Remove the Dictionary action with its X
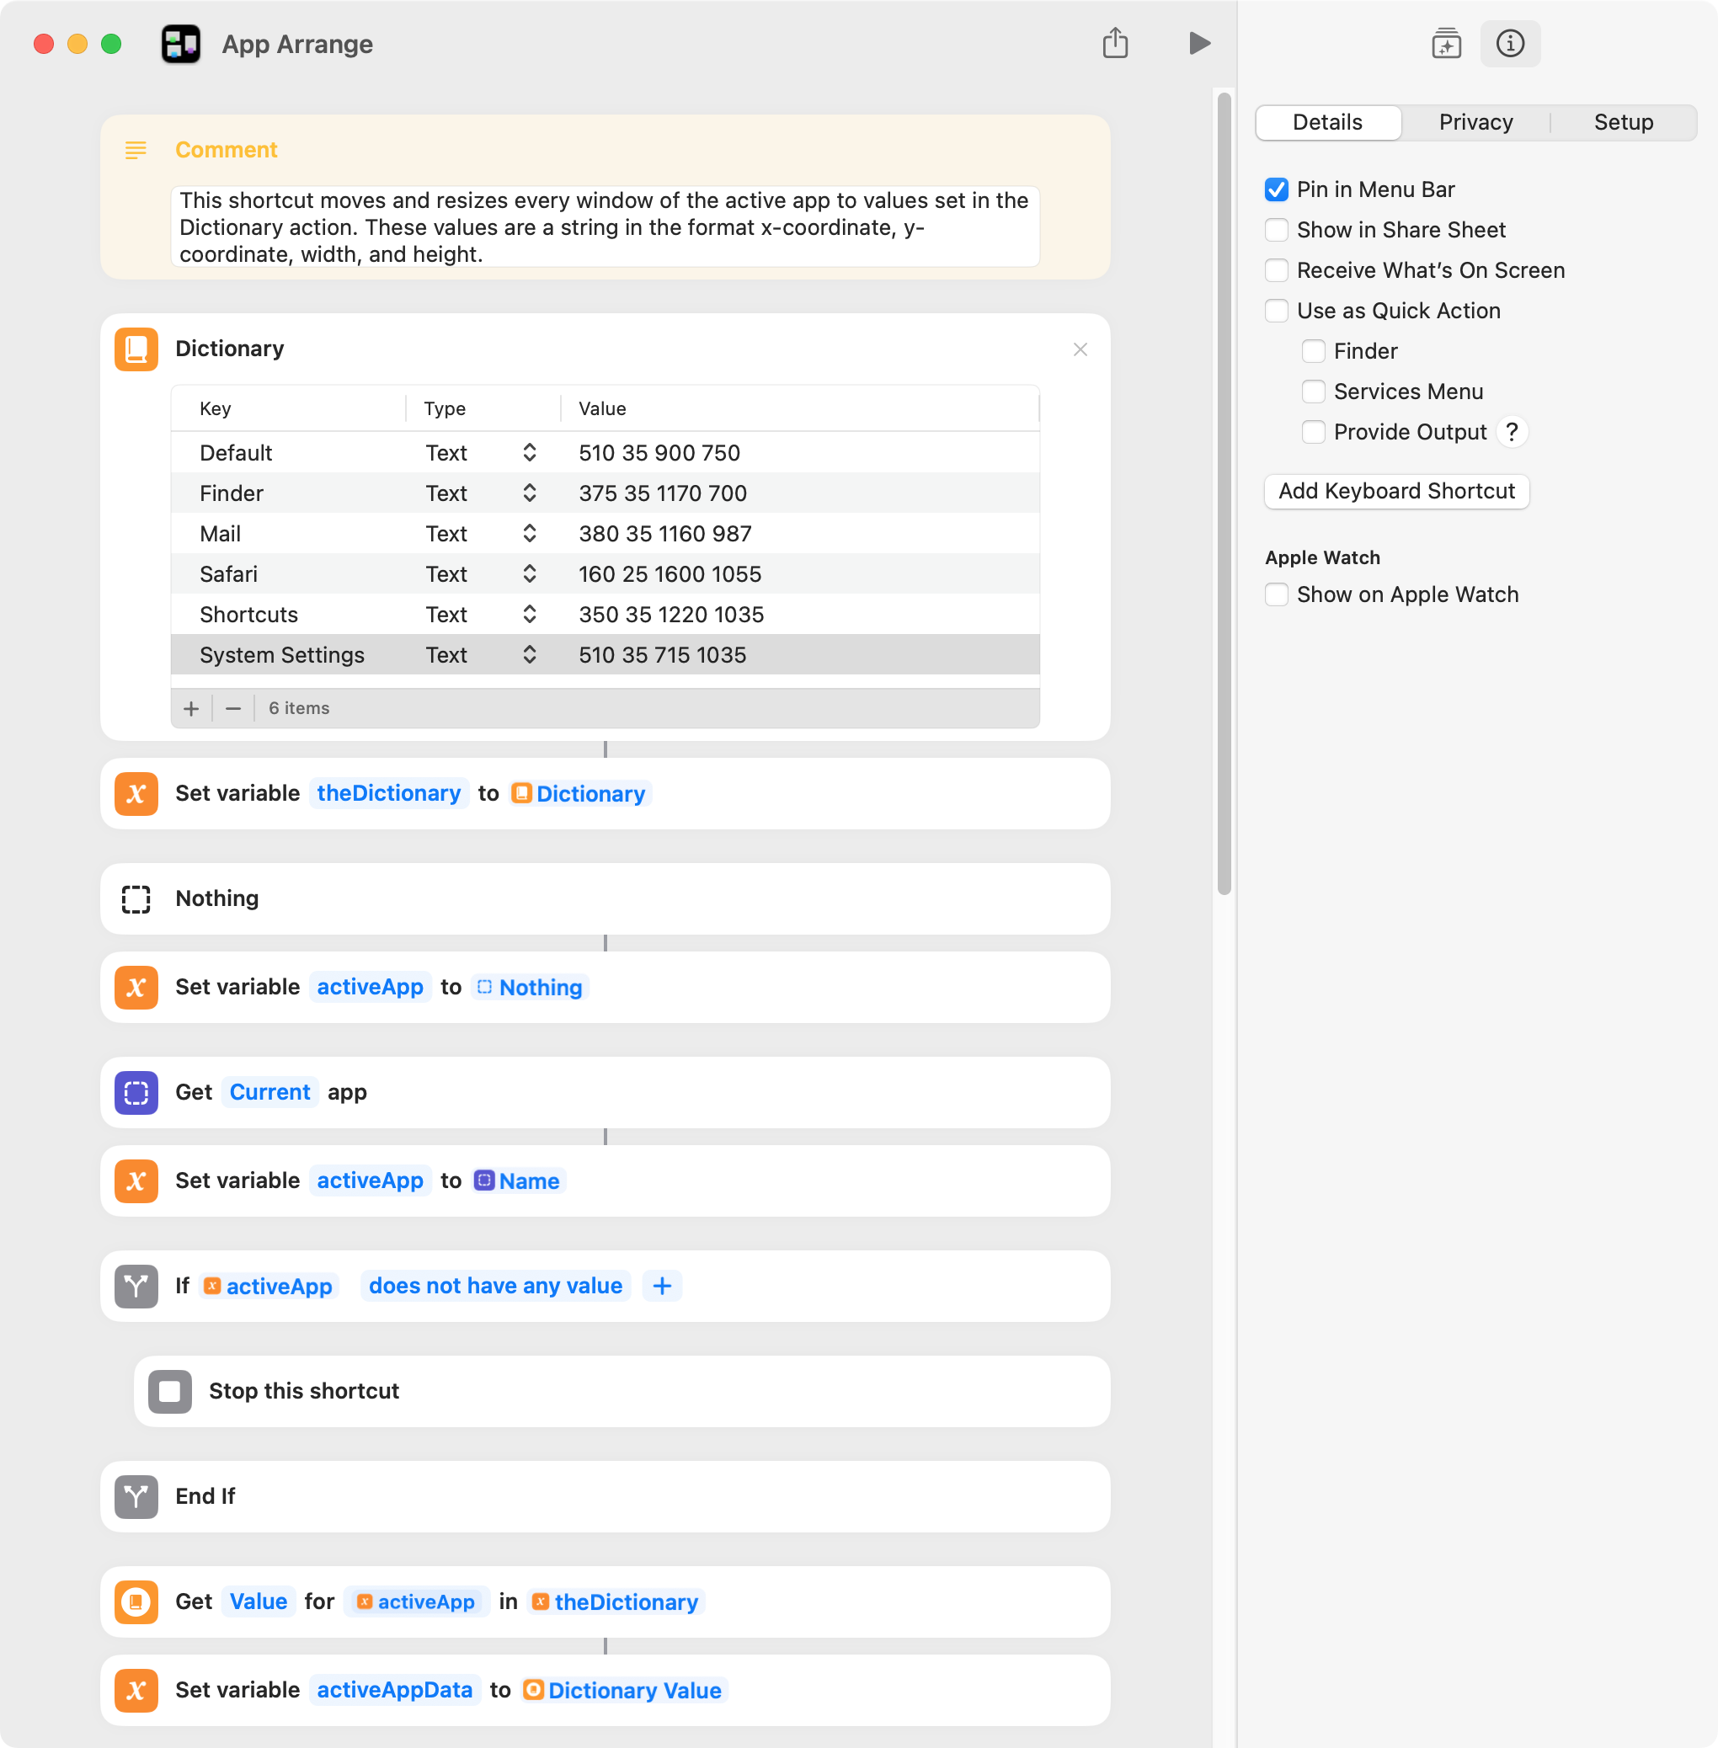 1080,349
